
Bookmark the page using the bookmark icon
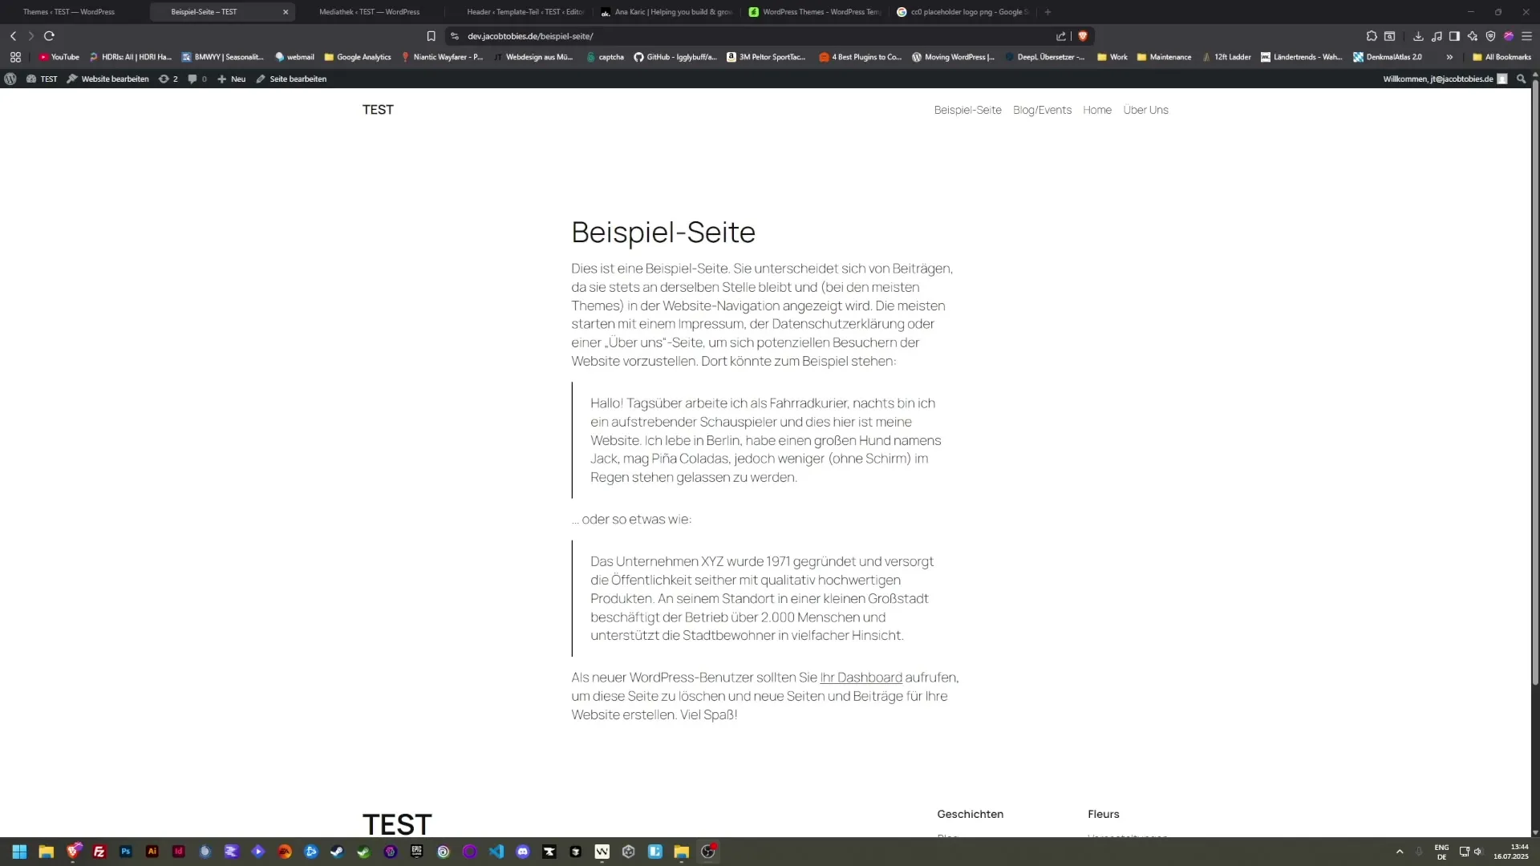(x=431, y=36)
